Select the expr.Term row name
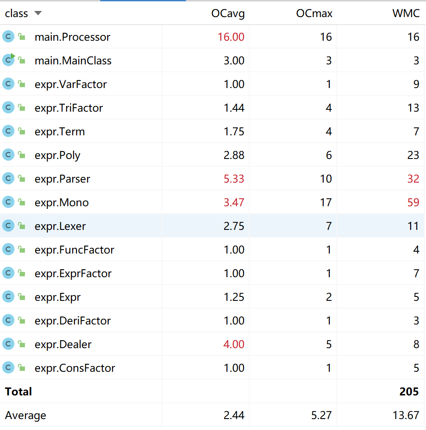 [59, 132]
